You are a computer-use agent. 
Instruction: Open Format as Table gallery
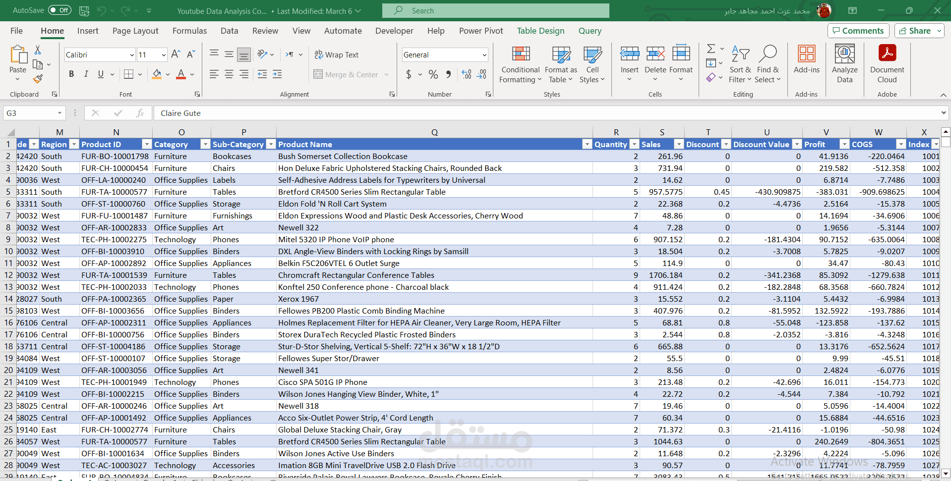pos(561,65)
